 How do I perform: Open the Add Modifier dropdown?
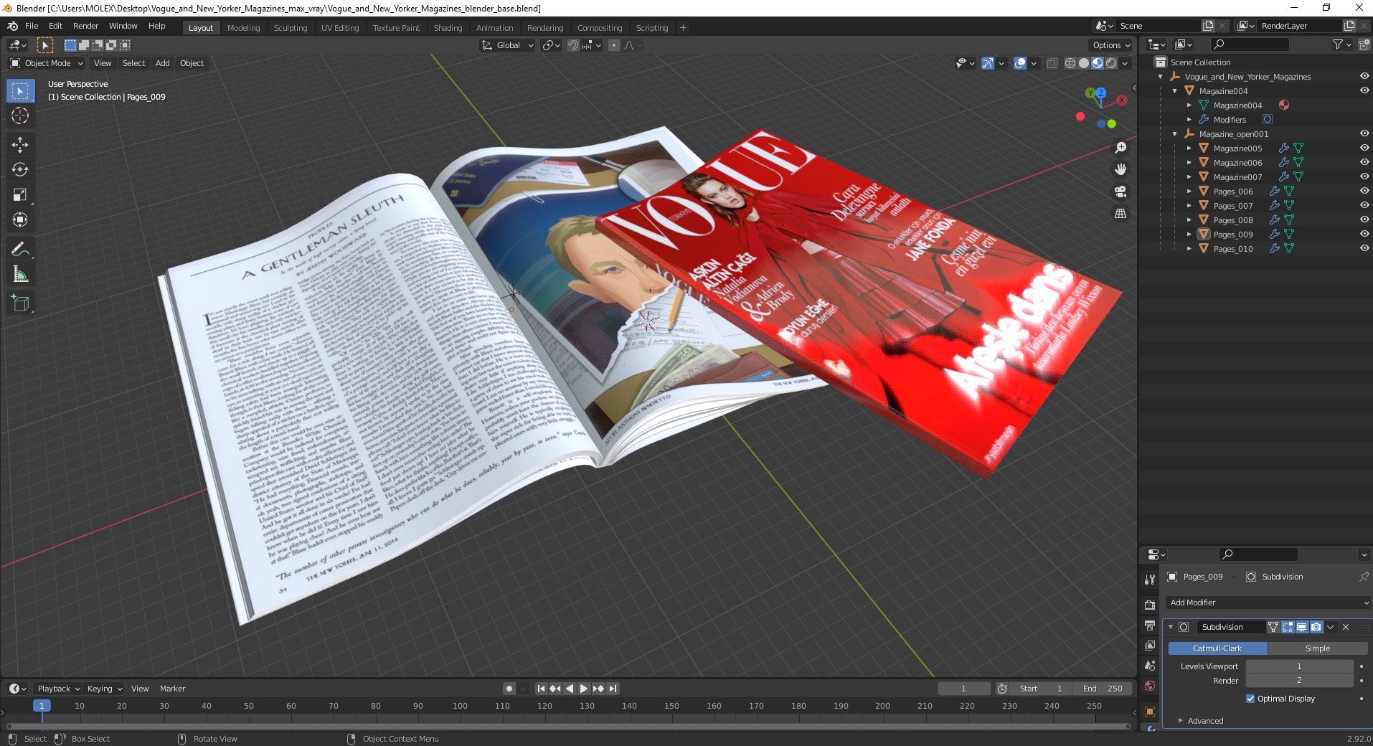click(1268, 603)
